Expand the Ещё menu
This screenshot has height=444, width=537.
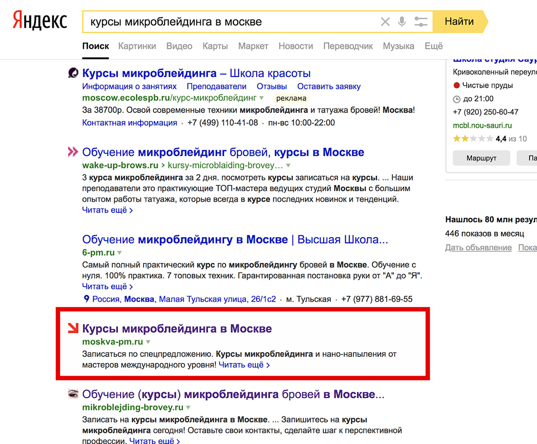(x=434, y=46)
